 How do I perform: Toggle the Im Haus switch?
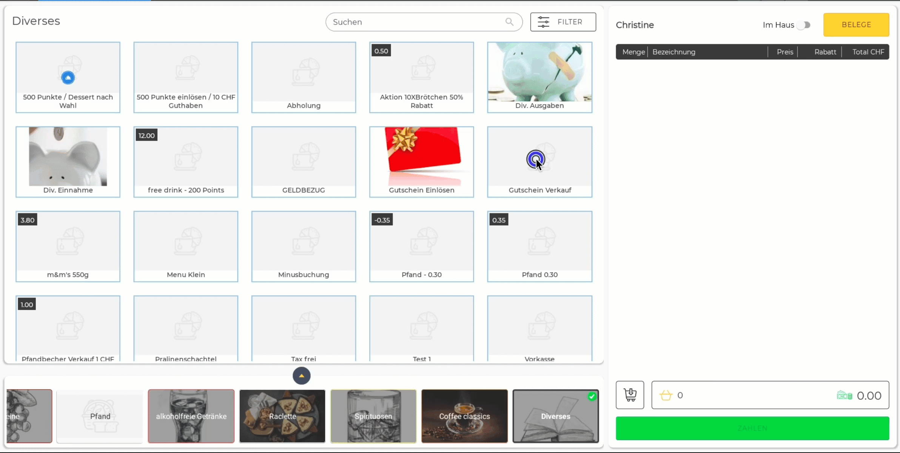804,25
